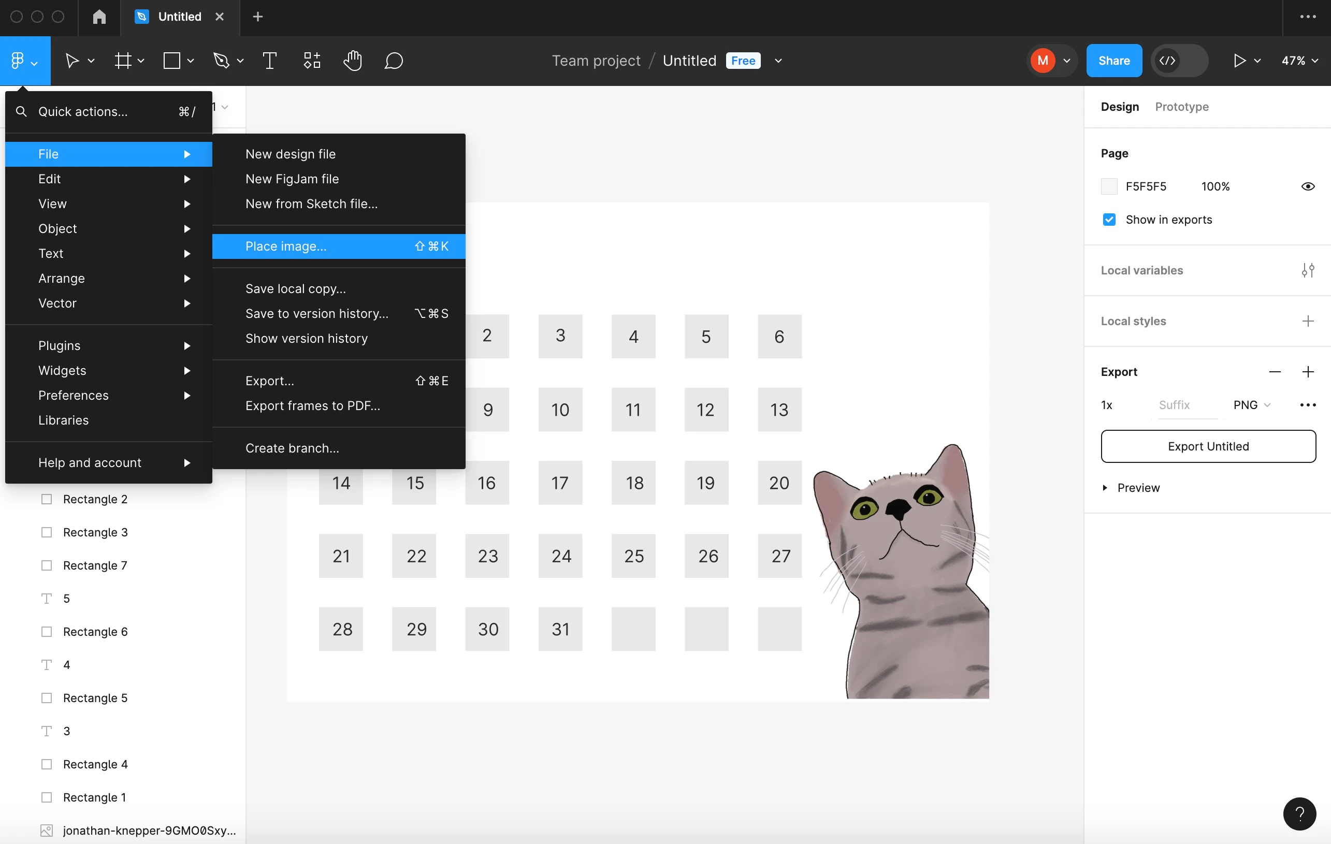1331x844 pixels.
Task: Choose Export frames to PDF
Action: point(339,406)
